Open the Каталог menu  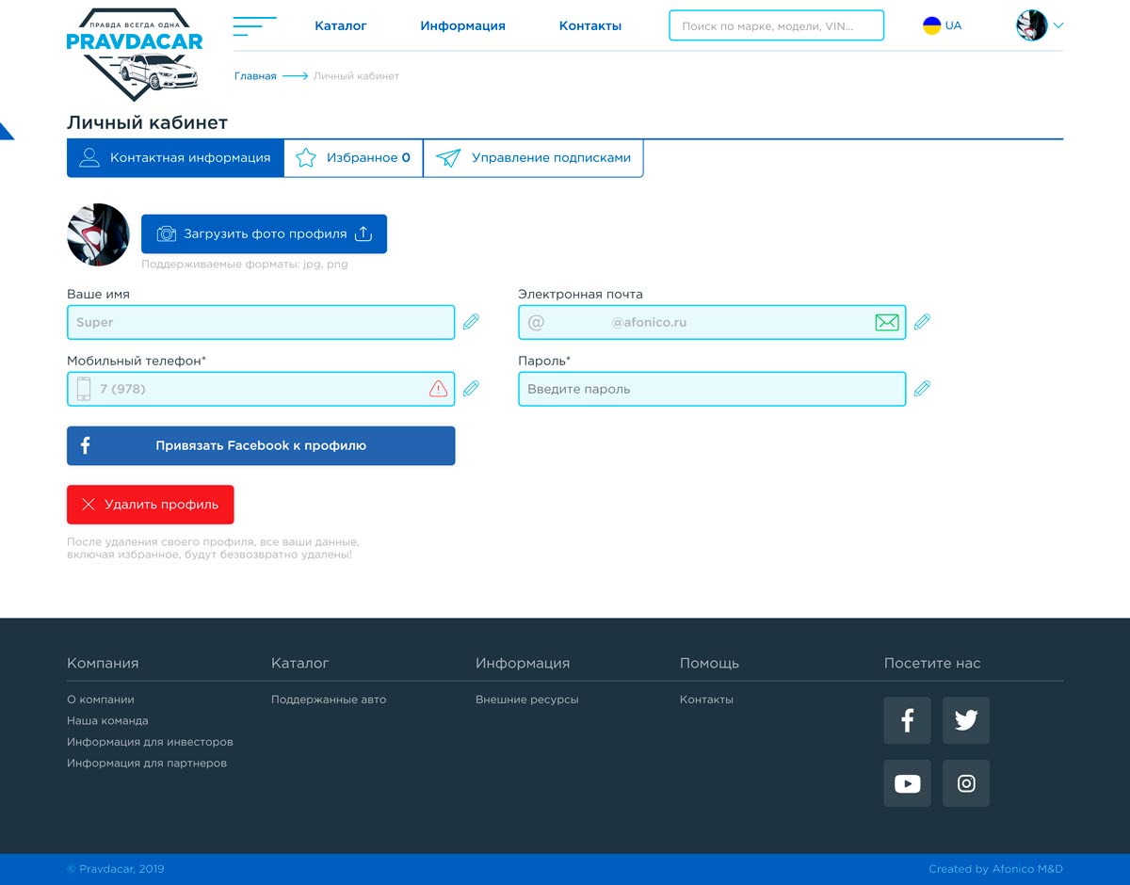341,26
